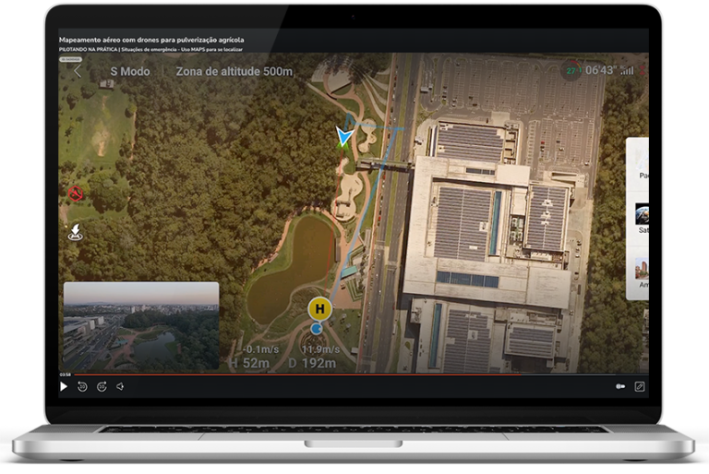
Task: Select the yellow H home point marker
Action: [319, 309]
